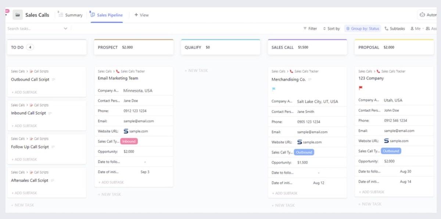Click Add Subtask under Follow Up Call Script

[24, 159]
